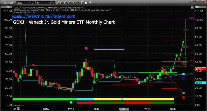Share chart via Twitter icon

(86, 3)
